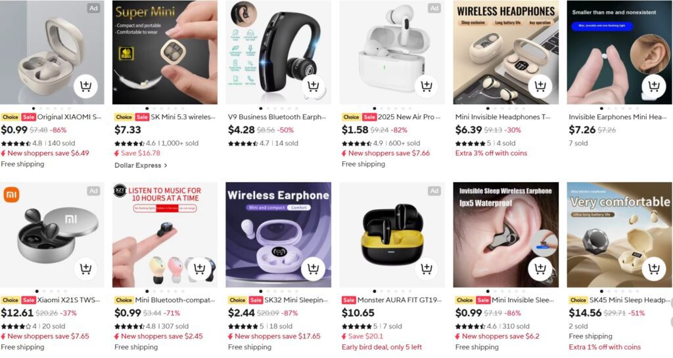The width and height of the screenshot is (673, 358).
Task: Open Dollar Express link chevron
Action: pyautogui.click(x=166, y=165)
